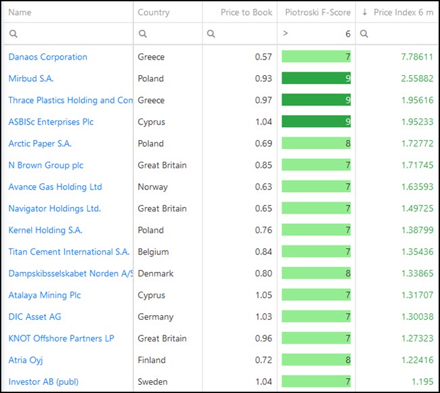Click the search icon in Country filter
This screenshot has width=440, height=393.
[x=143, y=34]
